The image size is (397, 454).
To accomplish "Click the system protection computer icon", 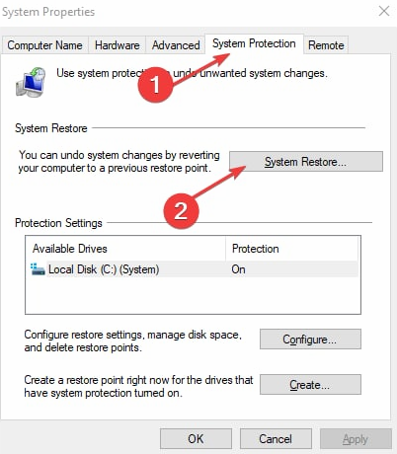I will click(31, 82).
